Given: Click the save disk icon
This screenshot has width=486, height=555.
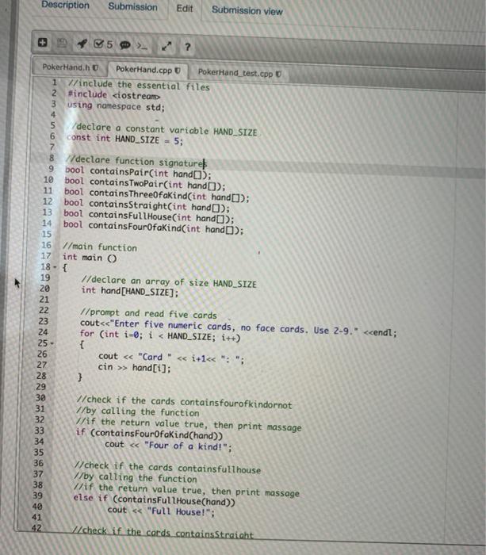Looking at the screenshot, I should point(62,43).
